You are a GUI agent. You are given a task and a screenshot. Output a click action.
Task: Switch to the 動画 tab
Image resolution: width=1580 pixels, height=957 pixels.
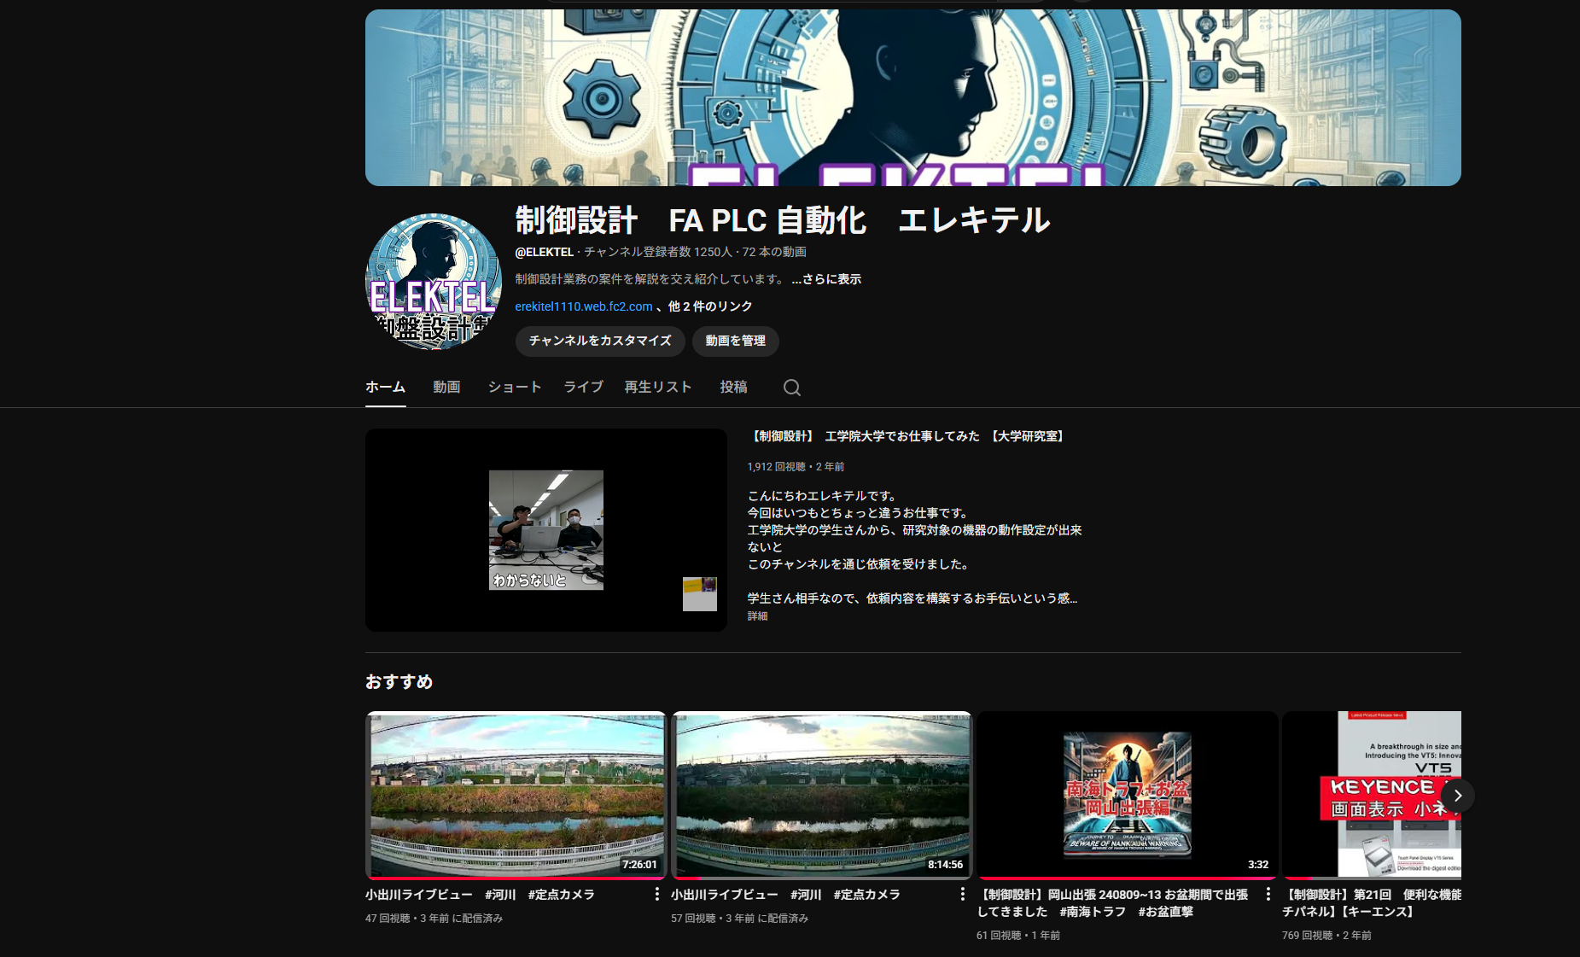pos(446,388)
